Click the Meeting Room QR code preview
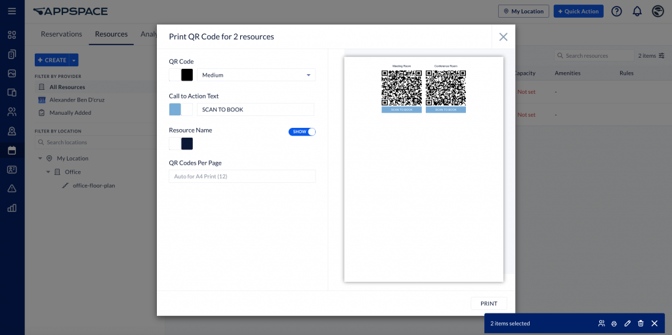The width and height of the screenshot is (672, 335). pos(402,89)
